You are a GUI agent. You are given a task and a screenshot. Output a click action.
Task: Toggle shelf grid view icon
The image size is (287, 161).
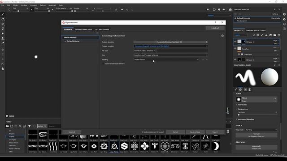tap(228, 131)
